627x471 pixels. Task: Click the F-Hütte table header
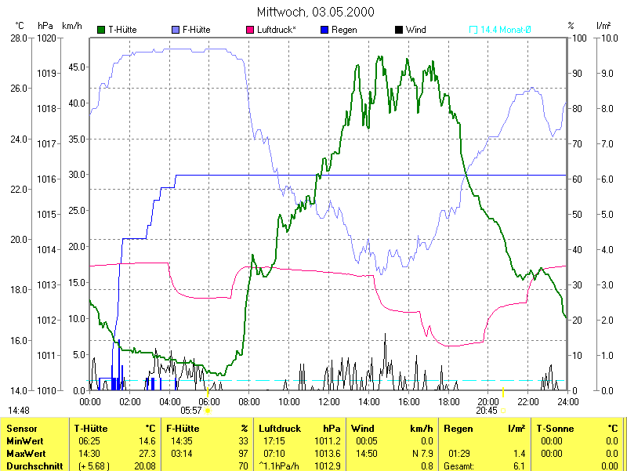coord(184,429)
